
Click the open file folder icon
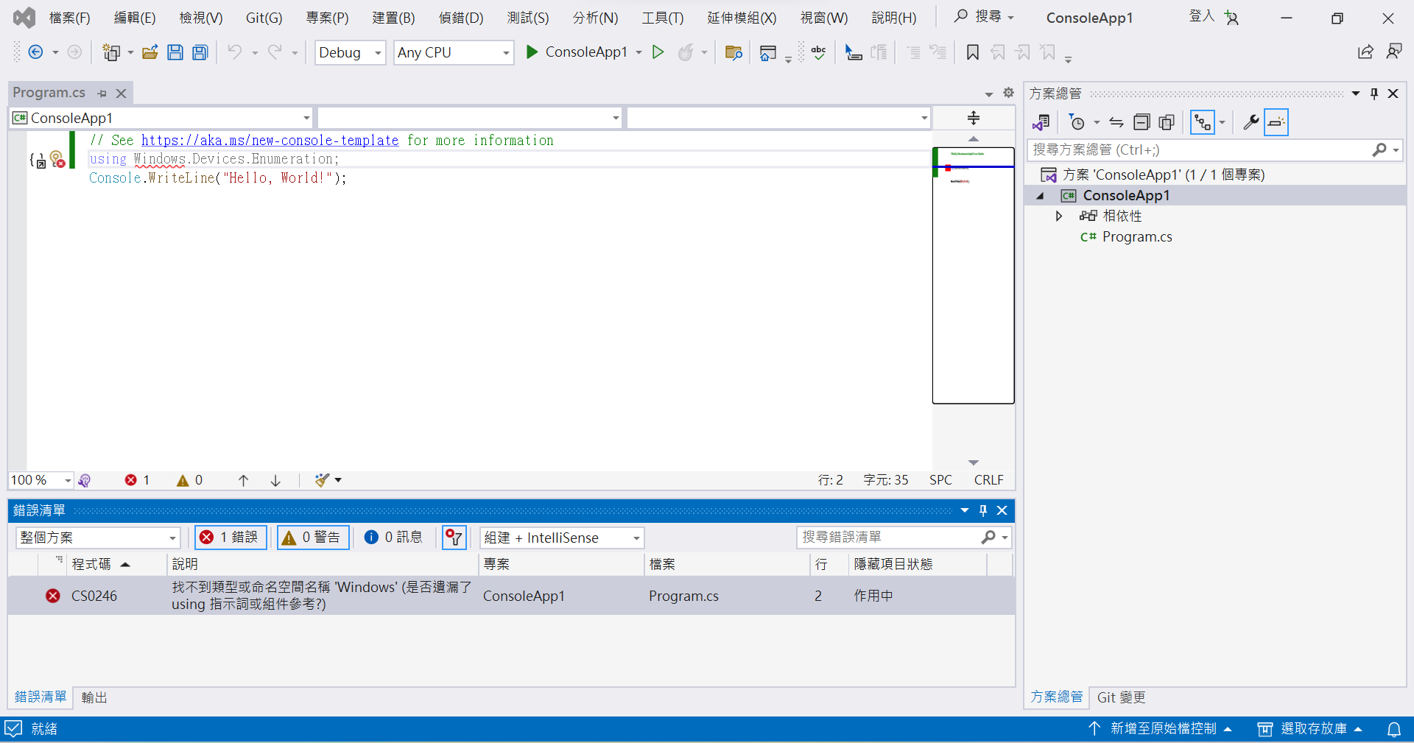coord(150,52)
